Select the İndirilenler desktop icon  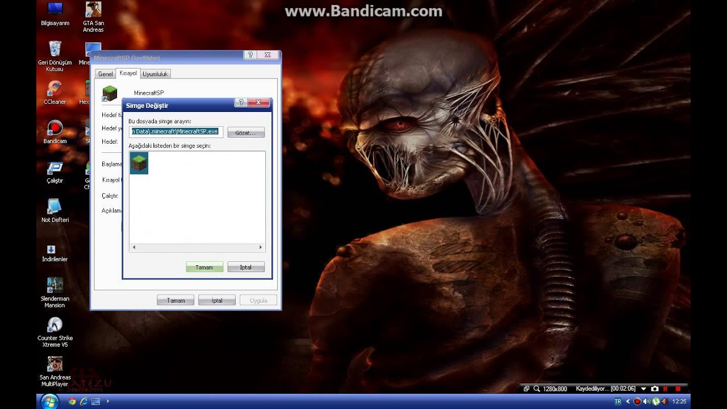pyautogui.click(x=55, y=253)
